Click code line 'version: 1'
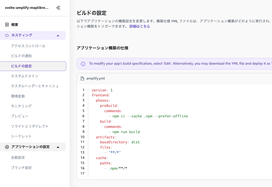This screenshot has width=272, height=187. [102, 90]
